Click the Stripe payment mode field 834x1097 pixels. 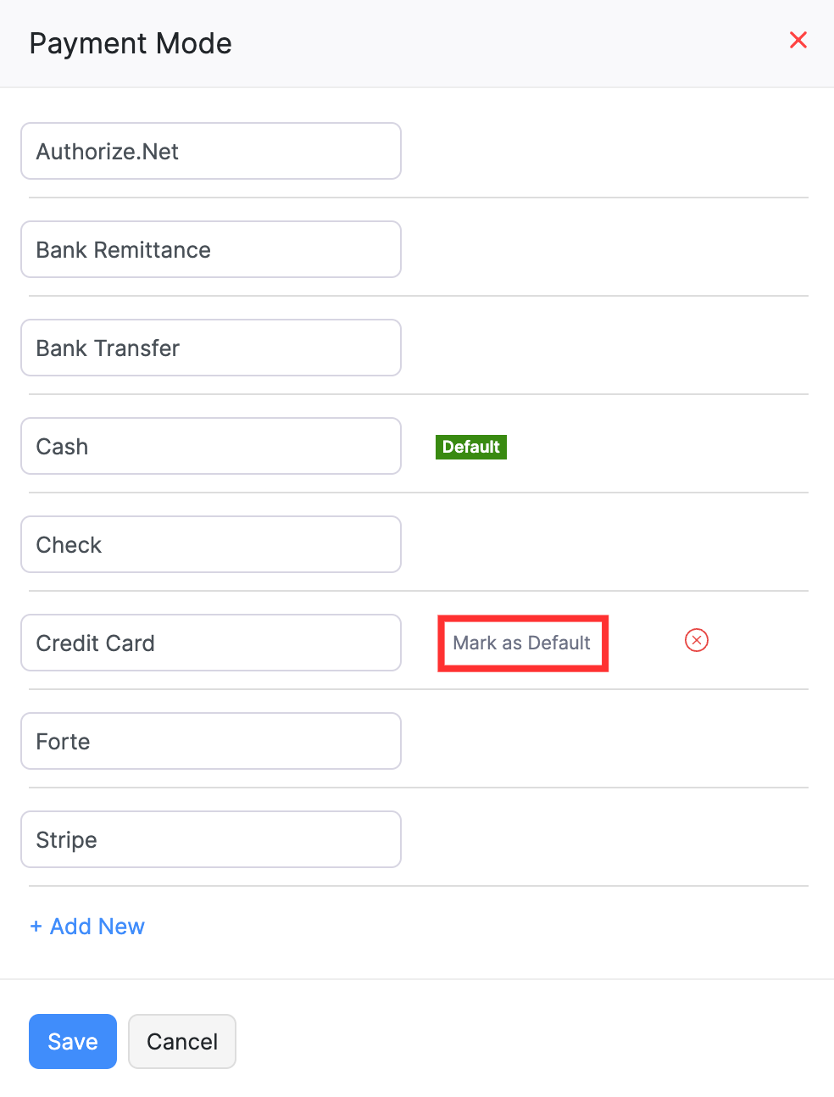210,839
